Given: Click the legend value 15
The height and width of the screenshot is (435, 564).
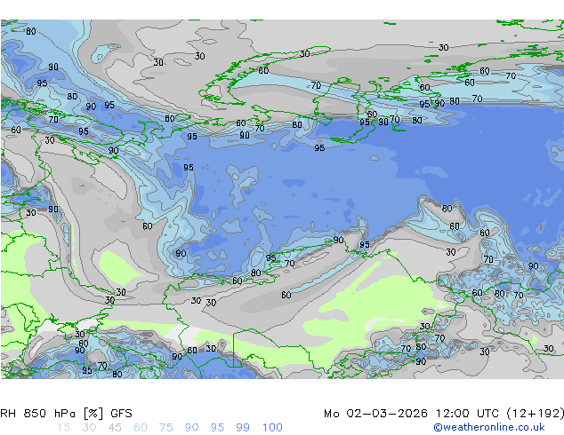Looking at the screenshot, I should coord(63,428).
